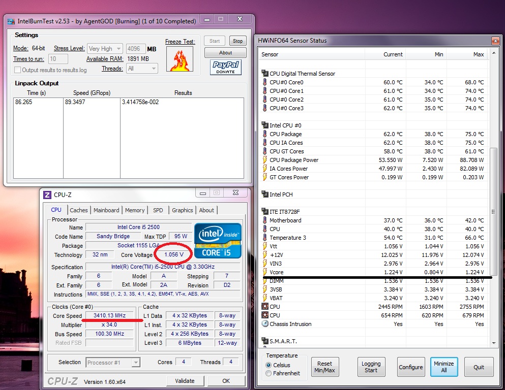Click the thermometer icon beside CPU#0 Core3
The width and height of the screenshot is (505, 390).
(x=265, y=108)
